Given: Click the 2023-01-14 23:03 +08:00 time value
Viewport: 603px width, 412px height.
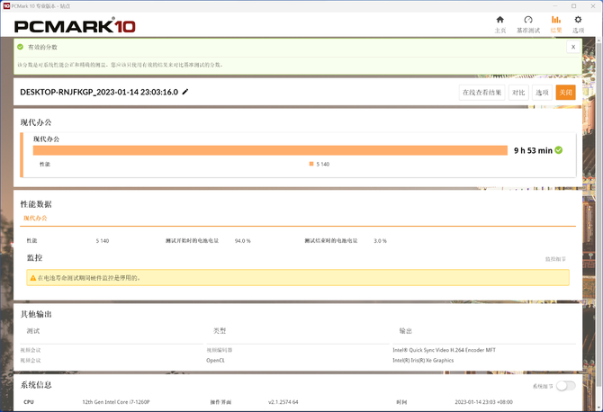Looking at the screenshot, I should pyautogui.click(x=484, y=402).
